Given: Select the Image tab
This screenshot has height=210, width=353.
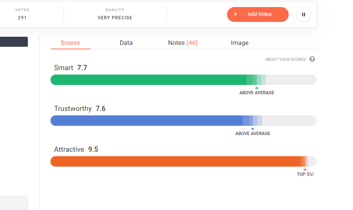Looking at the screenshot, I should click(x=240, y=43).
